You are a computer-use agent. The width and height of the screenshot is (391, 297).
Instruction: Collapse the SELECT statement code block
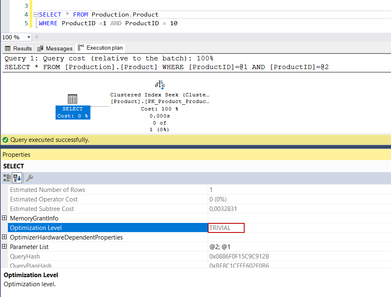35,15
